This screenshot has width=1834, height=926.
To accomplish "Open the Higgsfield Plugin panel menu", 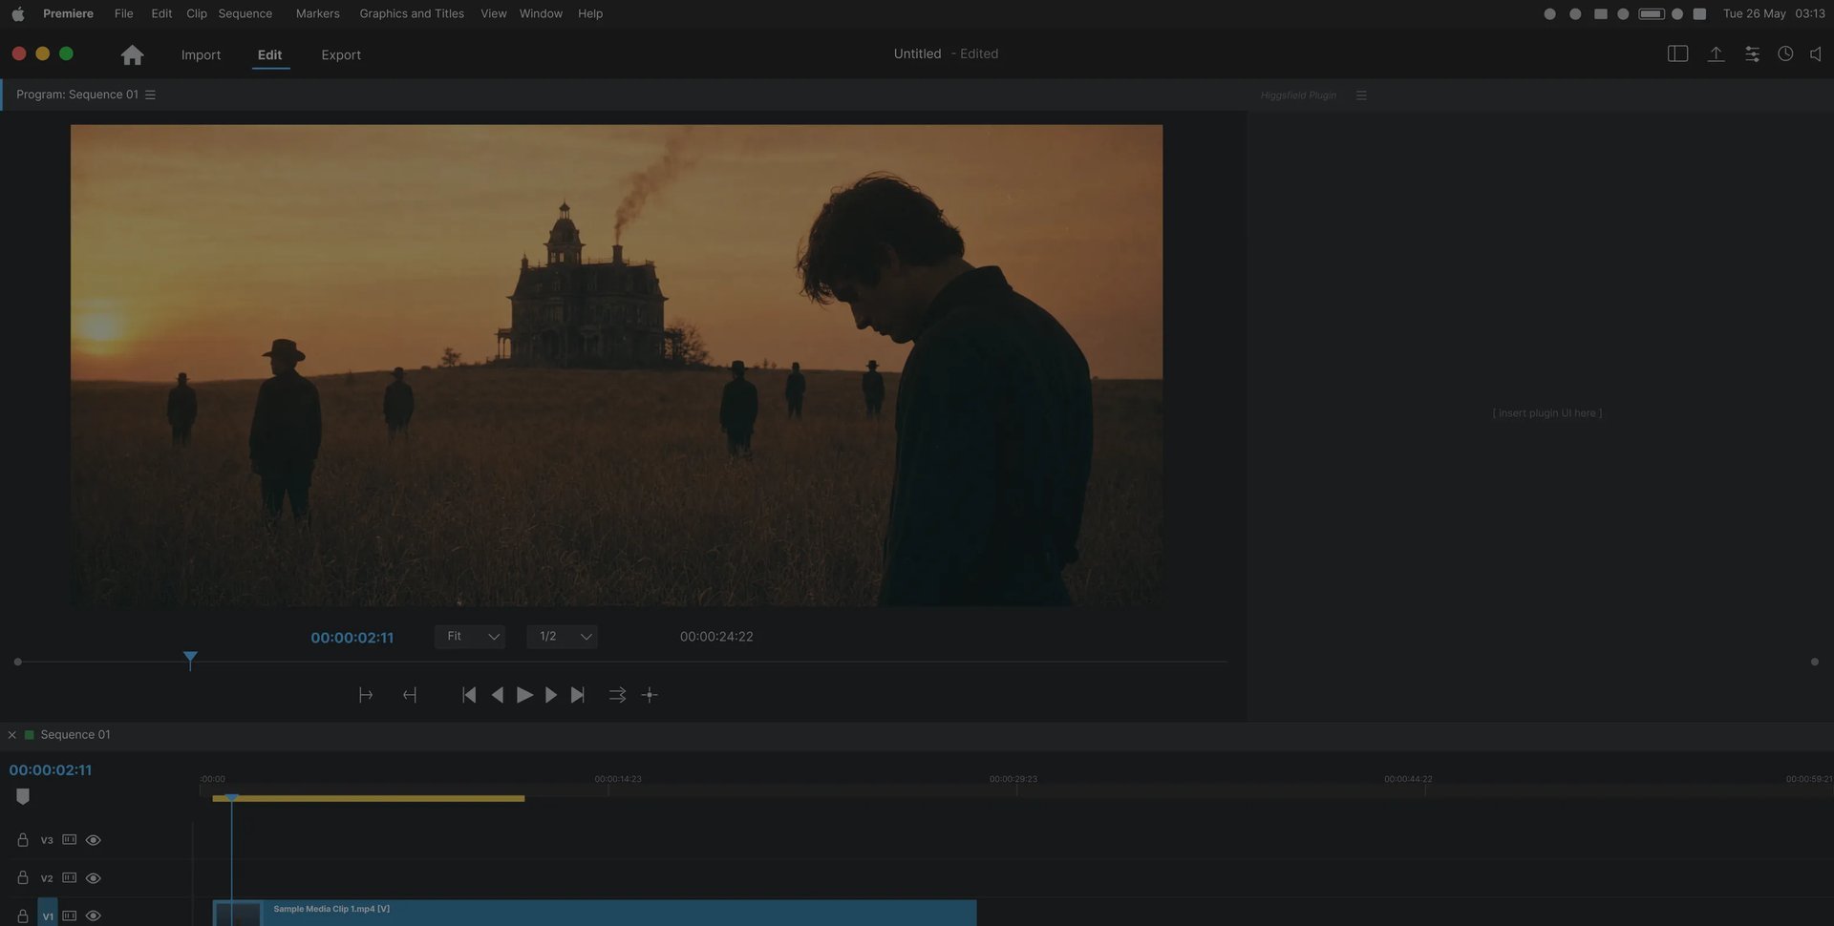I will pyautogui.click(x=1361, y=95).
